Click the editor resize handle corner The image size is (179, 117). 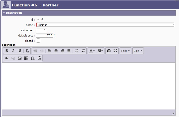173,113
